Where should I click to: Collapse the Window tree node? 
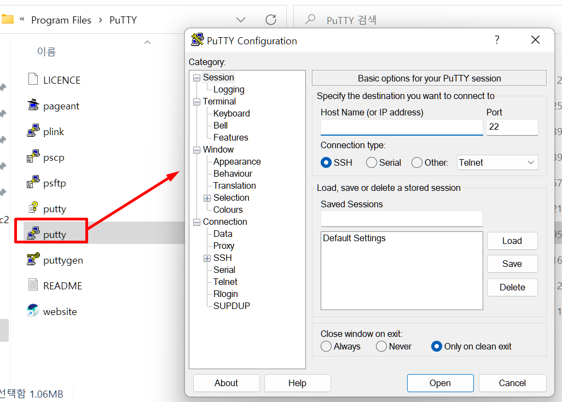click(x=197, y=150)
